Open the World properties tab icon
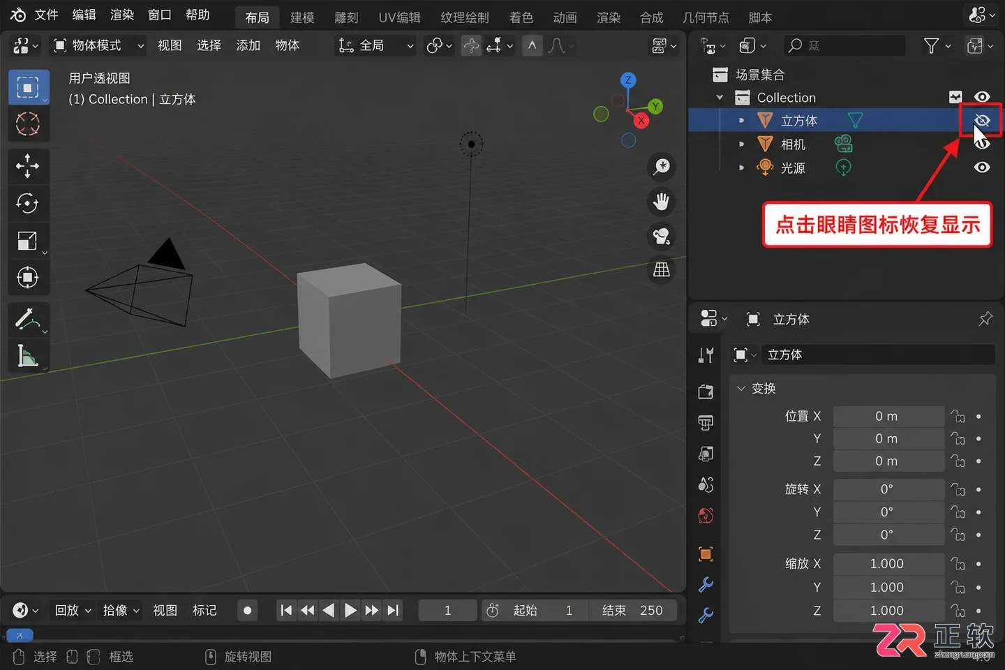 point(706,516)
